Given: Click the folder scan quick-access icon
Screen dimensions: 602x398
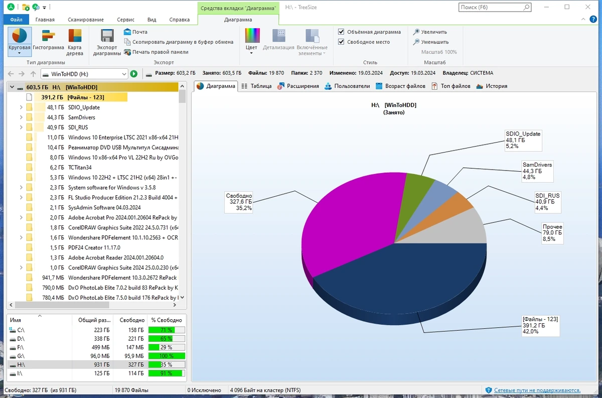Looking at the screenshot, I should [x=26, y=8].
